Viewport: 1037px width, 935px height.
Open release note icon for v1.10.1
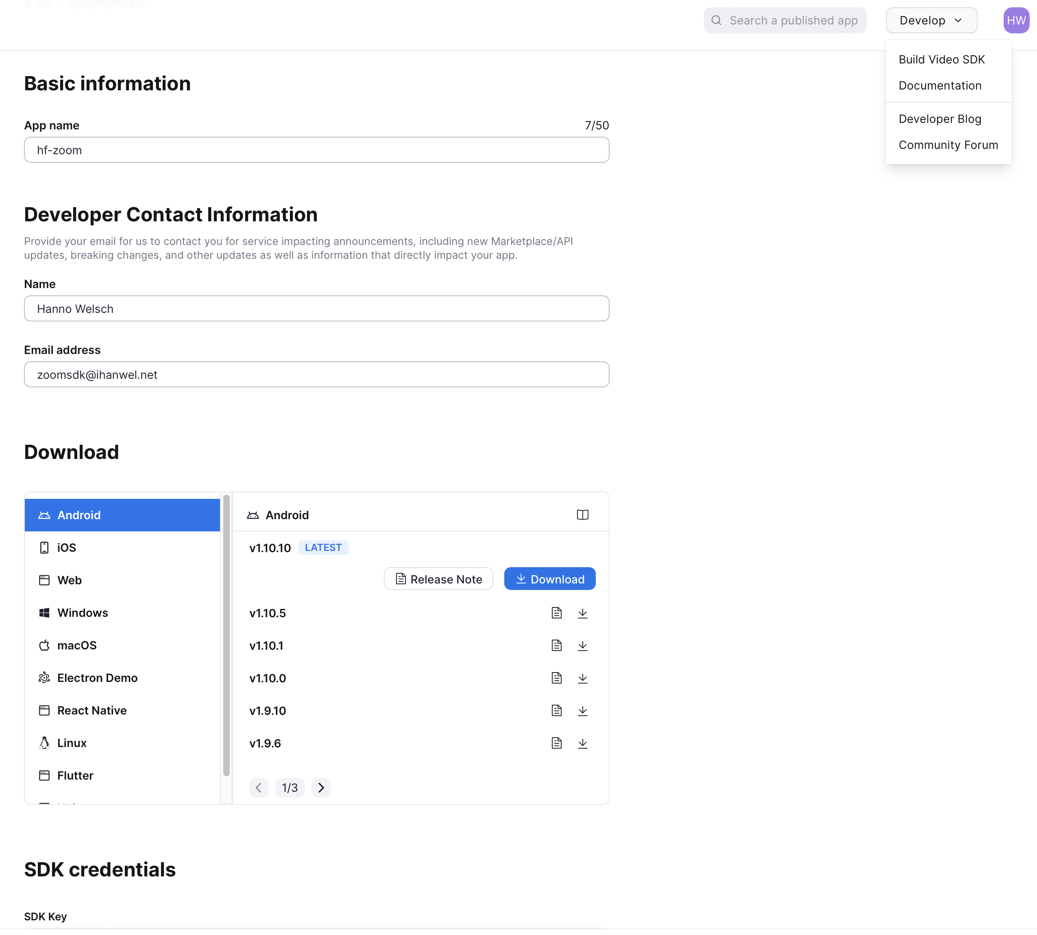[556, 645]
